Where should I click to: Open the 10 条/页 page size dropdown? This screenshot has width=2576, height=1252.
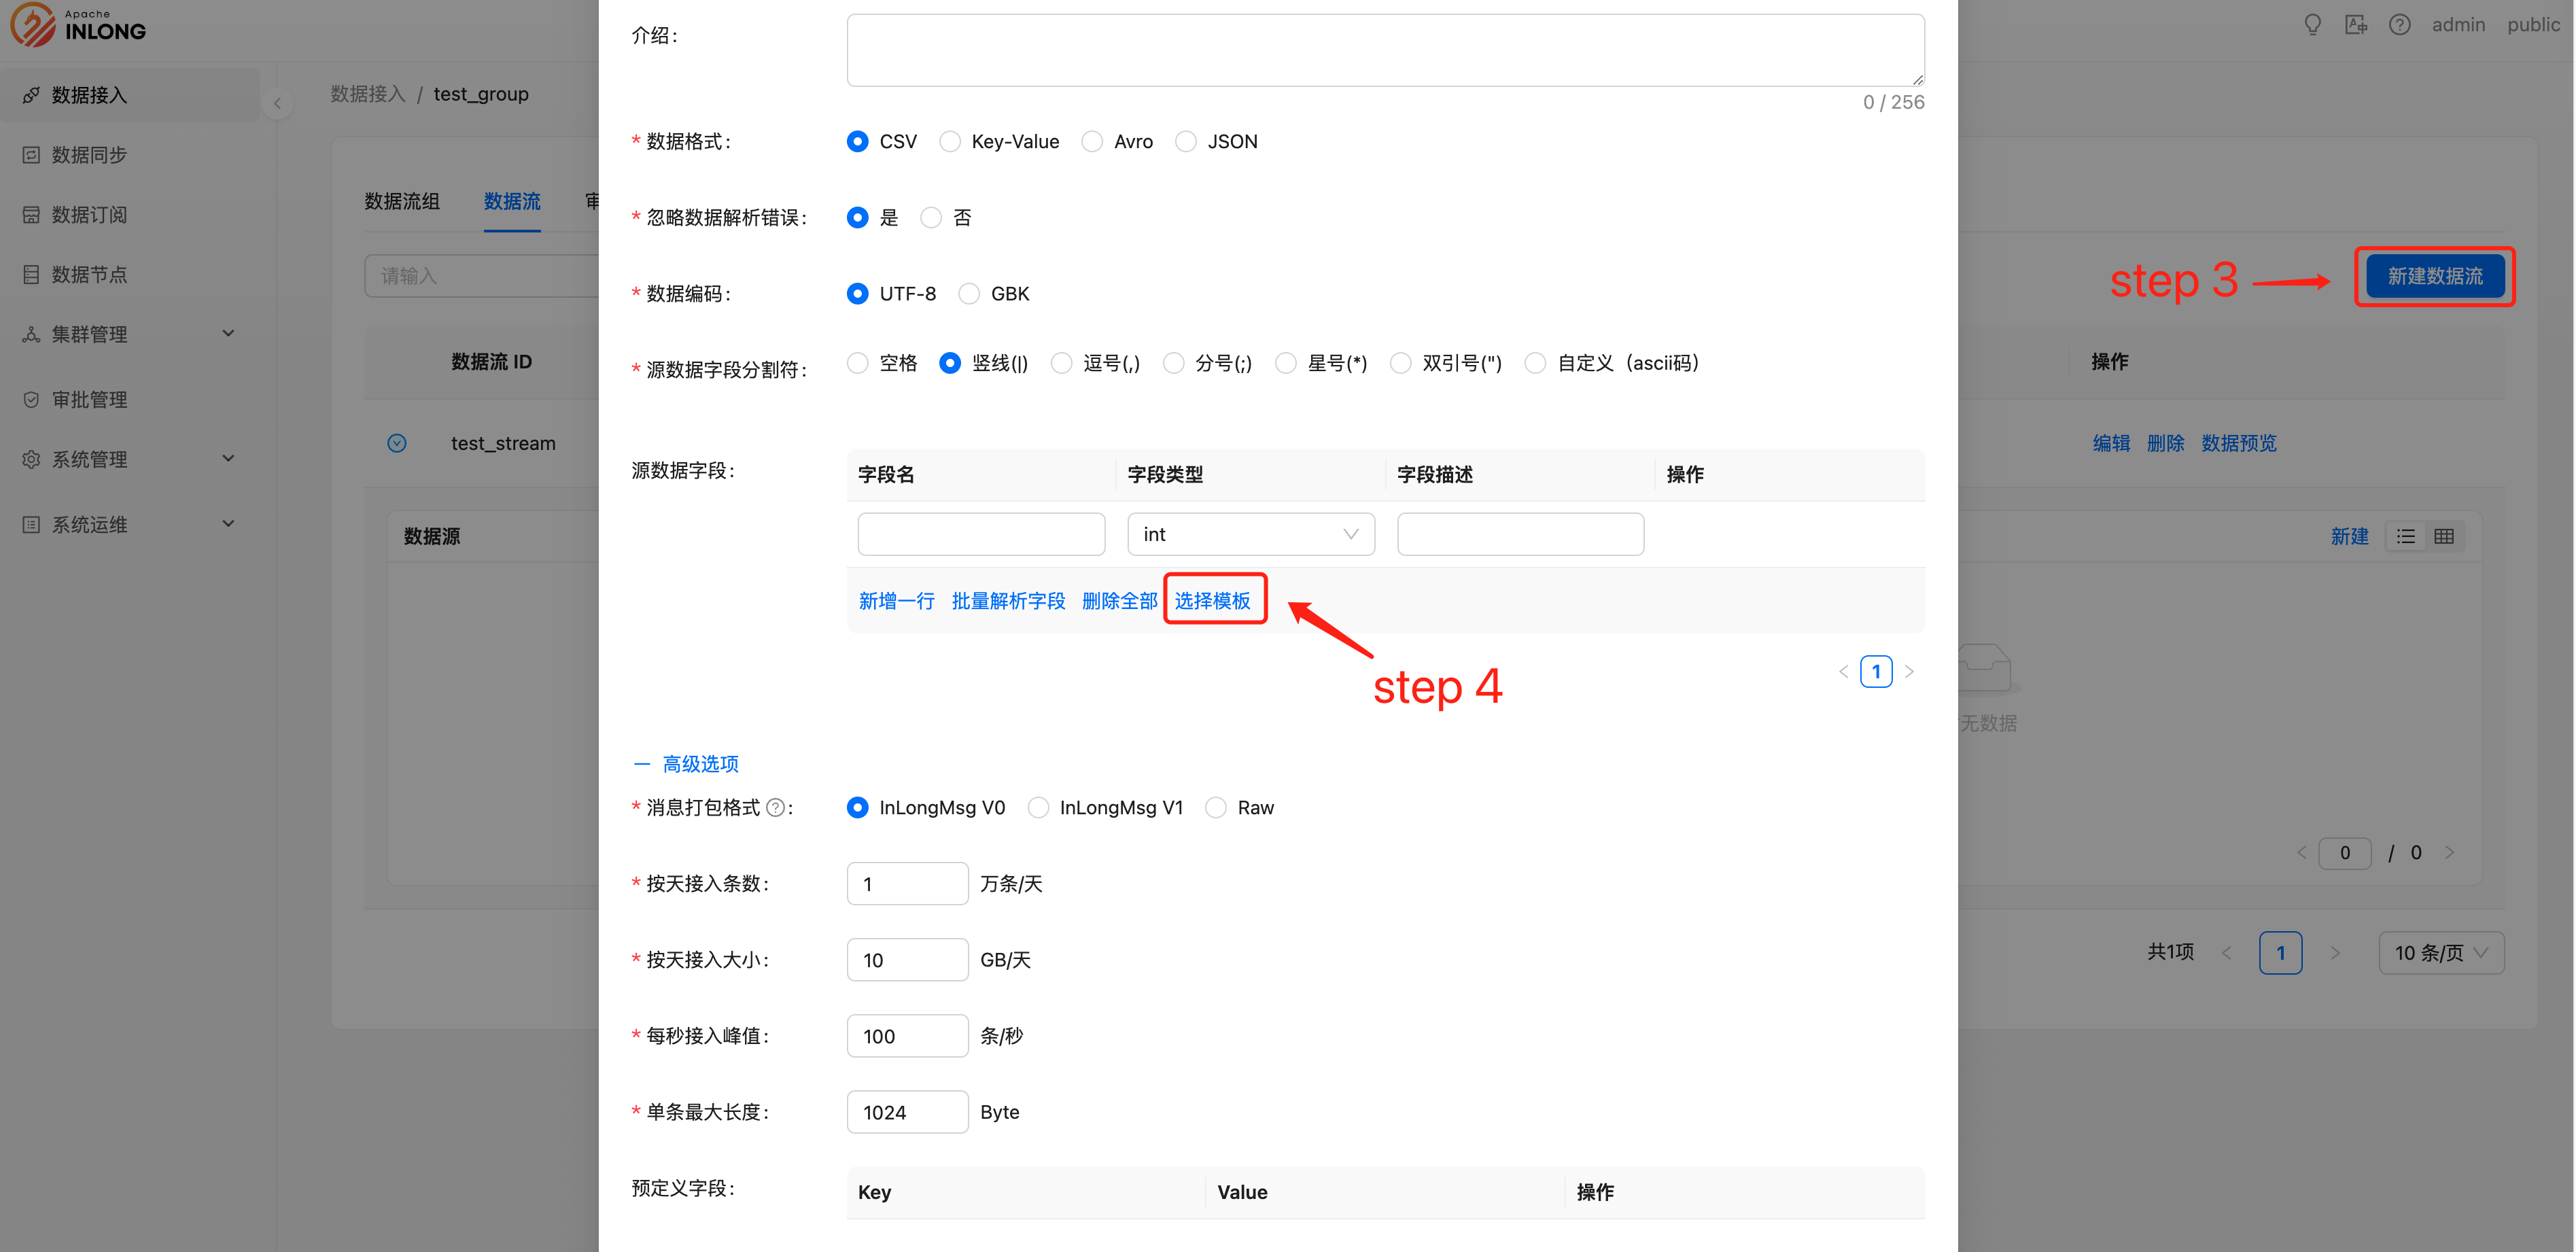point(2440,952)
